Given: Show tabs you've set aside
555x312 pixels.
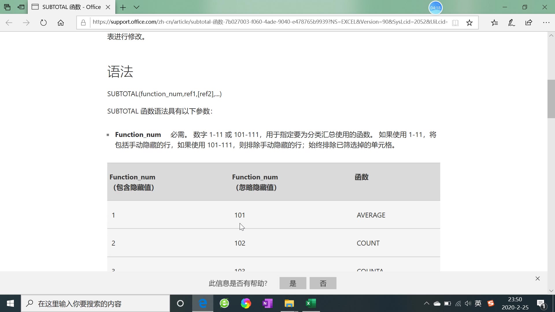Looking at the screenshot, I should (7, 7).
